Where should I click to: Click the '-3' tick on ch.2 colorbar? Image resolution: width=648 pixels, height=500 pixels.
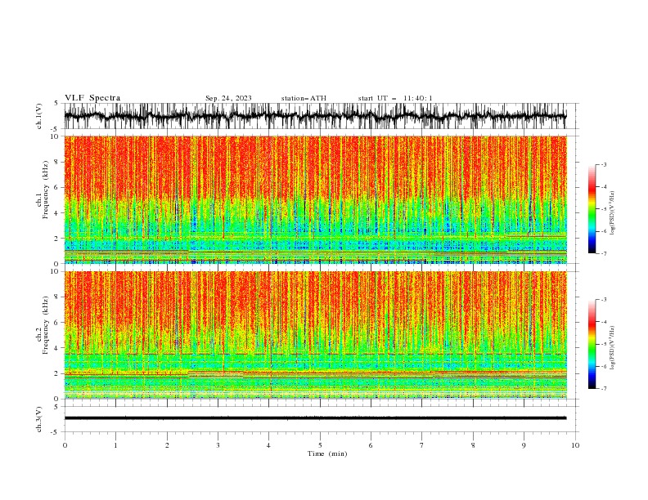pyautogui.click(x=604, y=300)
